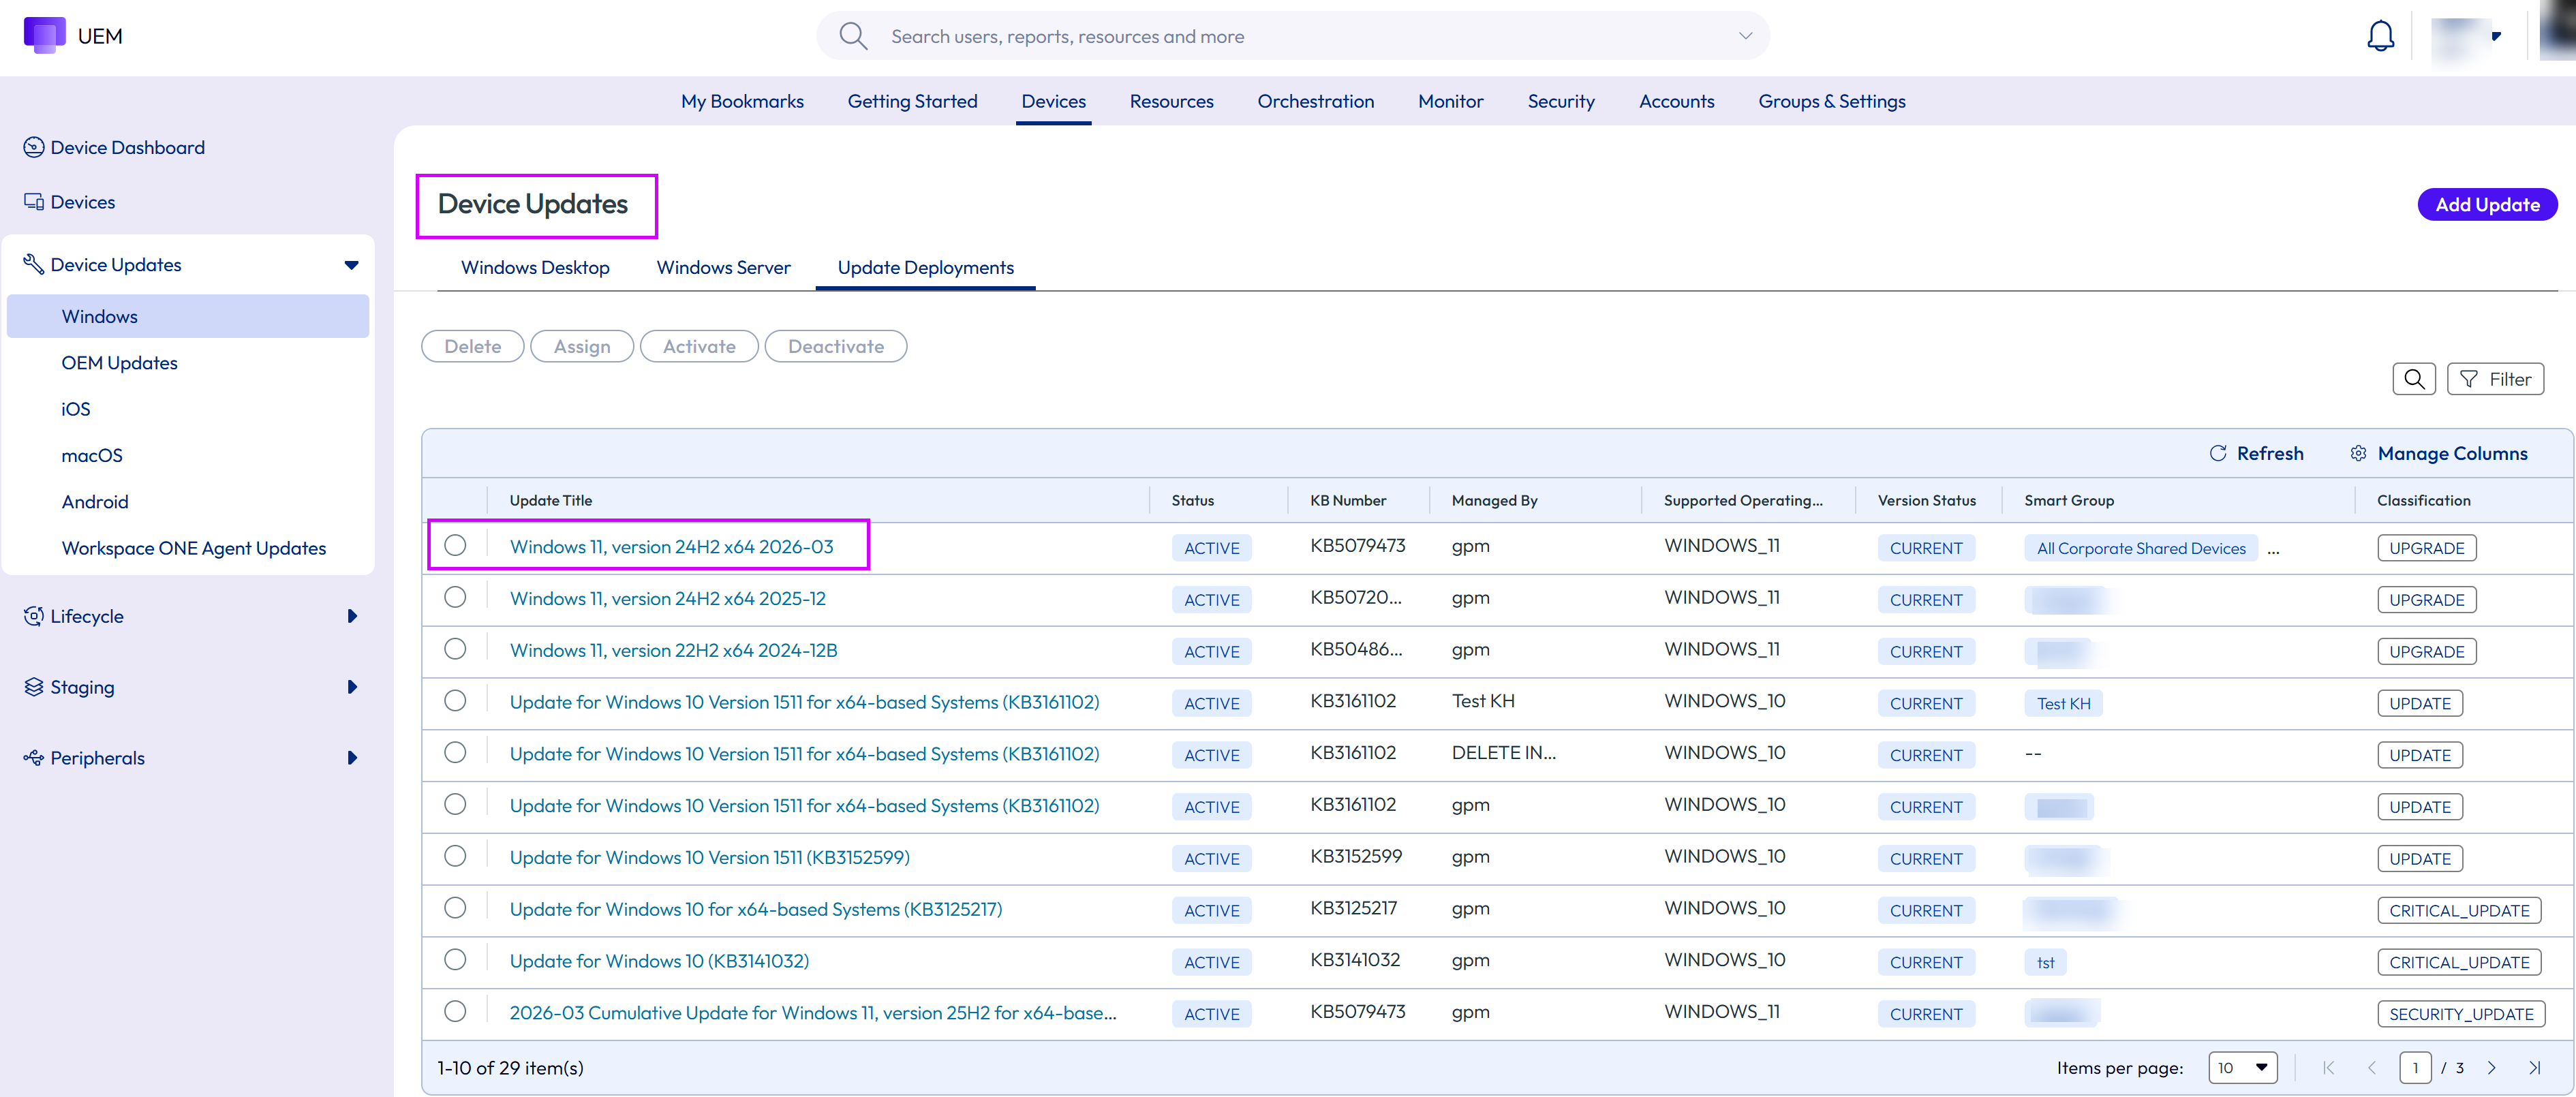Image resolution: width=2576 pixels, height=1097 pixels.
Task: Click the Update Title column header
Action: pos(550,500)
